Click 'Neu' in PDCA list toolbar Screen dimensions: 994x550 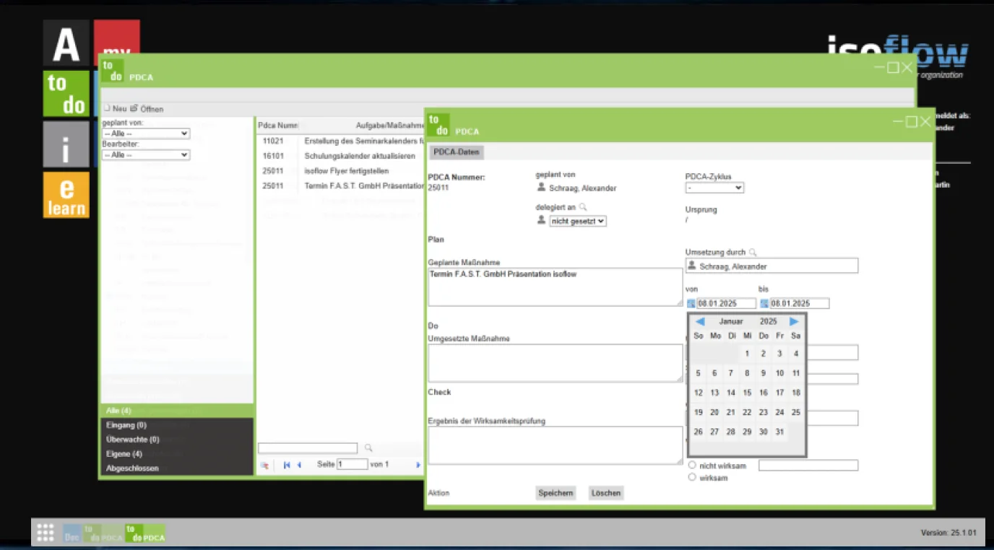pyautogui.click(x=115, y=109)
